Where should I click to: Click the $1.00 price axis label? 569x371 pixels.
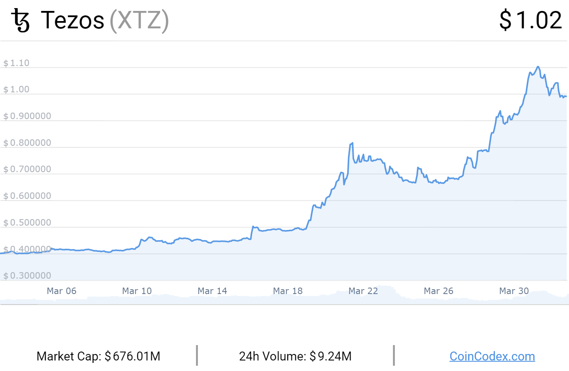17,90
